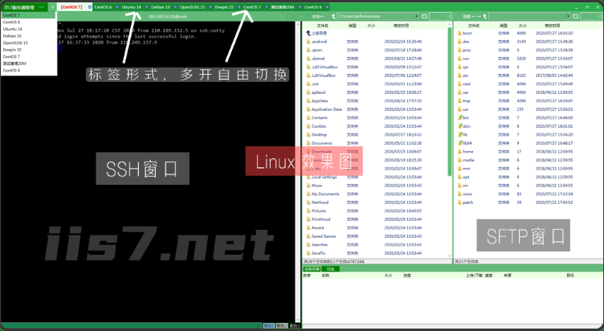
Task: Switch to the Debian 10 tab
Action: pyautogui.click(x=161, y=7)
